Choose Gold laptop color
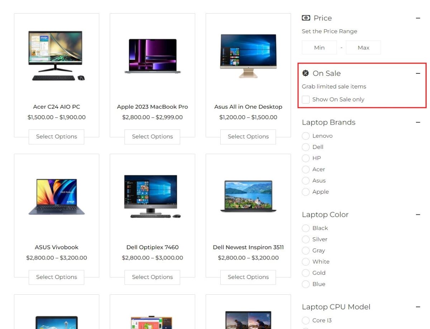This screenshot has width=430, height=329. tap(306, 273)
